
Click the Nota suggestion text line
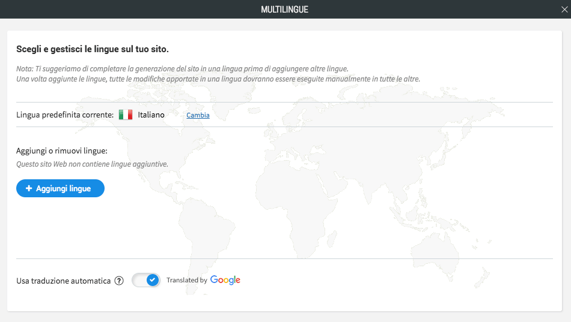click(x=183, y=69)
